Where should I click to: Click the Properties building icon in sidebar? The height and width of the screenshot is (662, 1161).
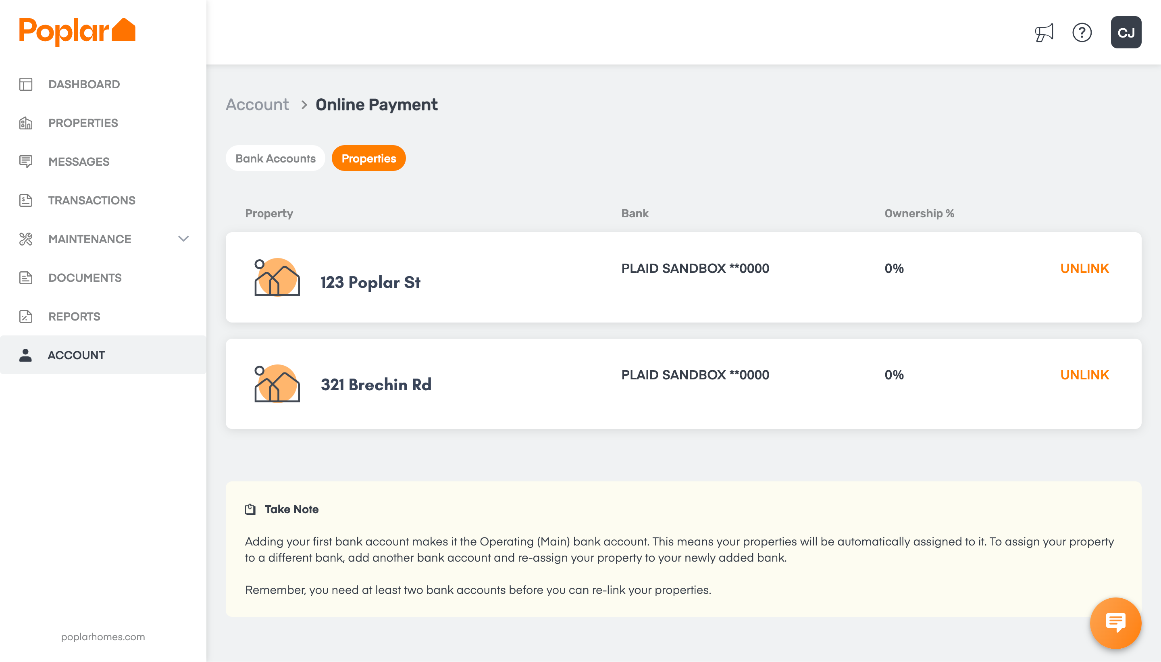click(x=26, y=123)
